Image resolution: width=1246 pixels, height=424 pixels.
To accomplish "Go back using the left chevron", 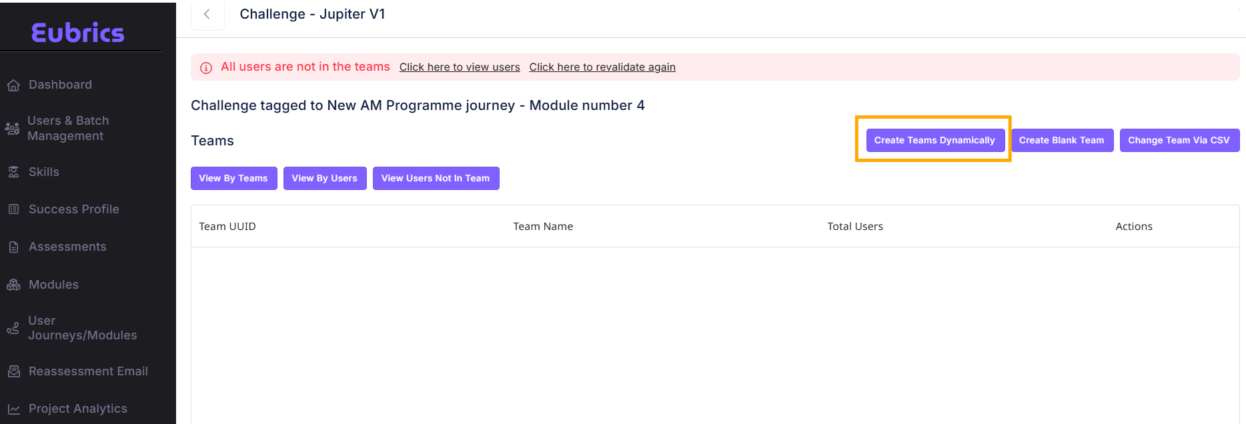I will [x=207, y=15].
